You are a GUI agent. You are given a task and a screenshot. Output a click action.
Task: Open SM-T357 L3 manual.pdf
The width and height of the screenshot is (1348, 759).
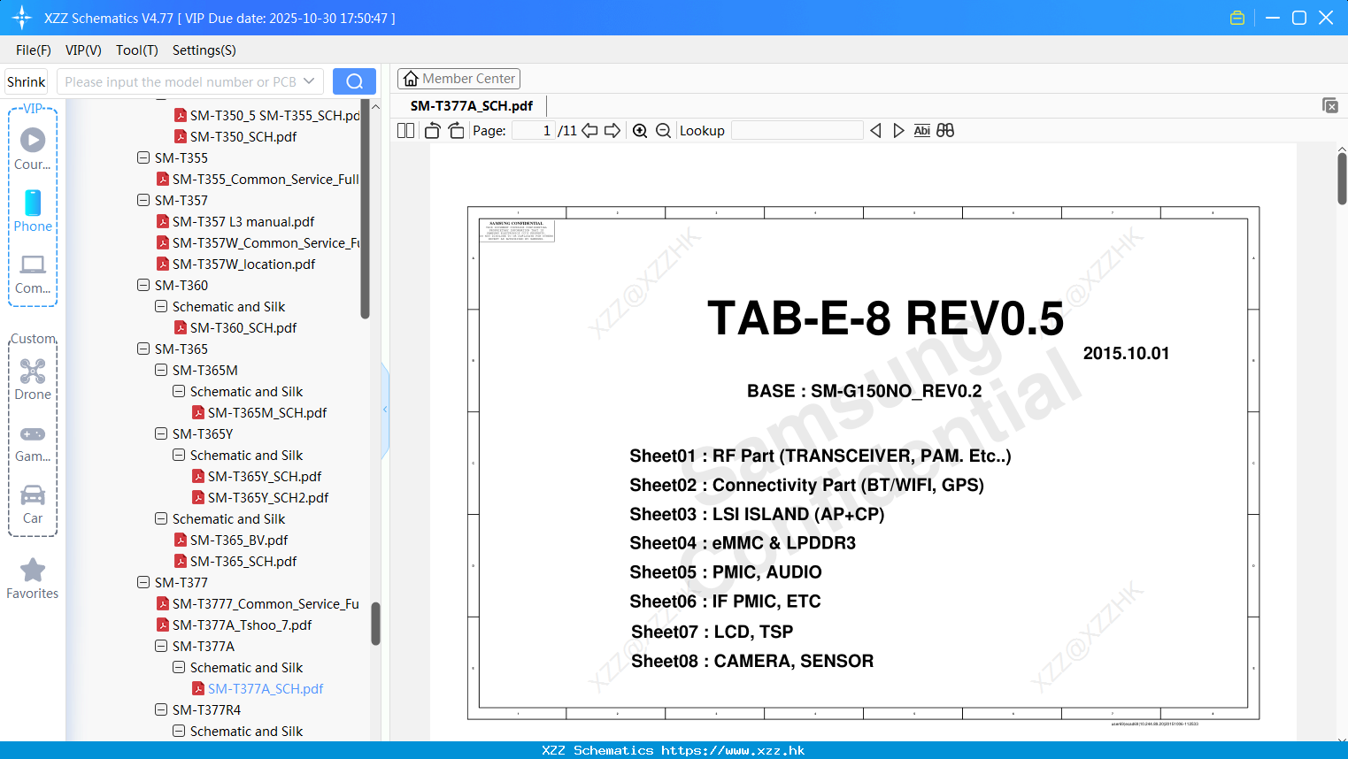click(243, 221)
